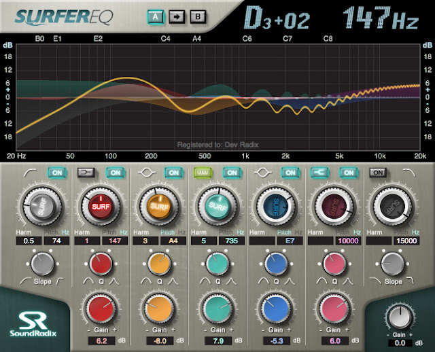Screen dimensions: 435x352
Task: Click the grey SURF knob
Action: (x=42, y=207)
